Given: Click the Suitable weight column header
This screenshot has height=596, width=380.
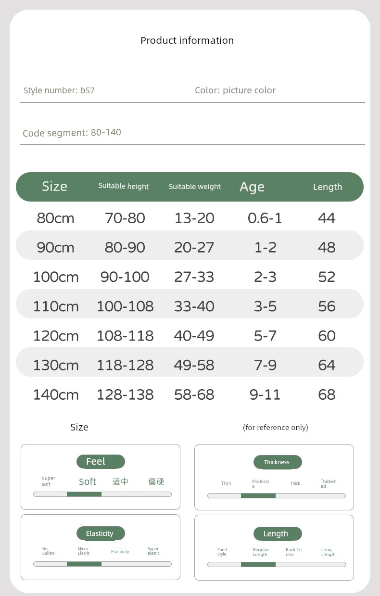Looking at the screenshot, I should pyautogui.click(x=195, y=187).
